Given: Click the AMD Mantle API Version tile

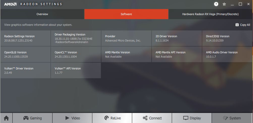Looking at the screenshot, I should [177, 54].
